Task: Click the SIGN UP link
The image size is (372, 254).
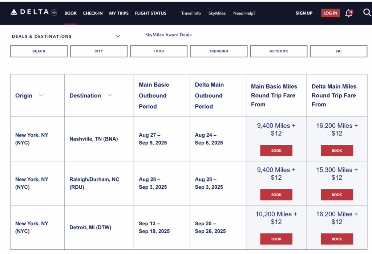Action: (x=304, y=13)
